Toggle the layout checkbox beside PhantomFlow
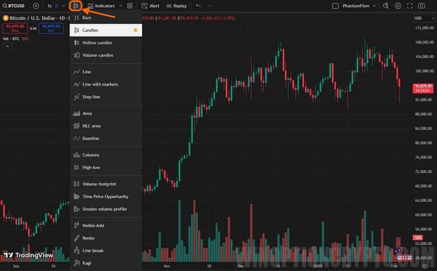The image size is (437, 271). pos(336,6)
